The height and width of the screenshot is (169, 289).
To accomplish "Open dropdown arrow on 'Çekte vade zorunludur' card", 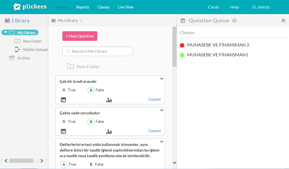I will (162, 110).
